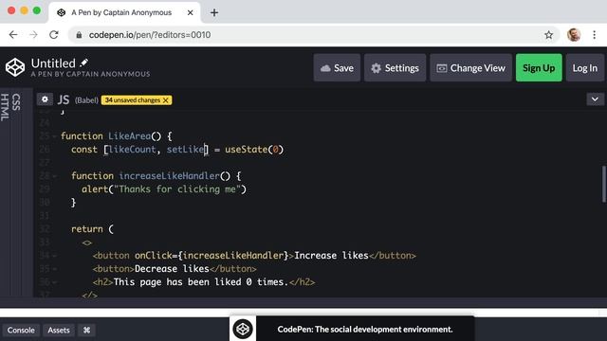
Task: Click the CodePen banner logo at bottom
Action: click(x=243, y=329)
